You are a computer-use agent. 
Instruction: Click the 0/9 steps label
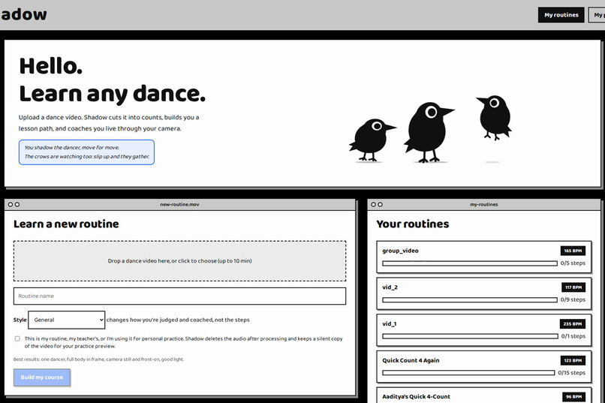[573, 299]
